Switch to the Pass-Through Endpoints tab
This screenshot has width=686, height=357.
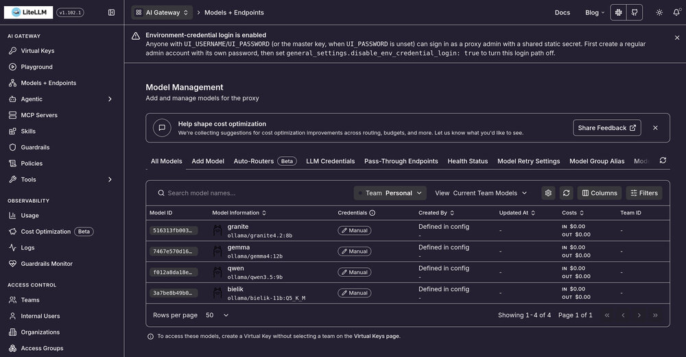[401, 161]
